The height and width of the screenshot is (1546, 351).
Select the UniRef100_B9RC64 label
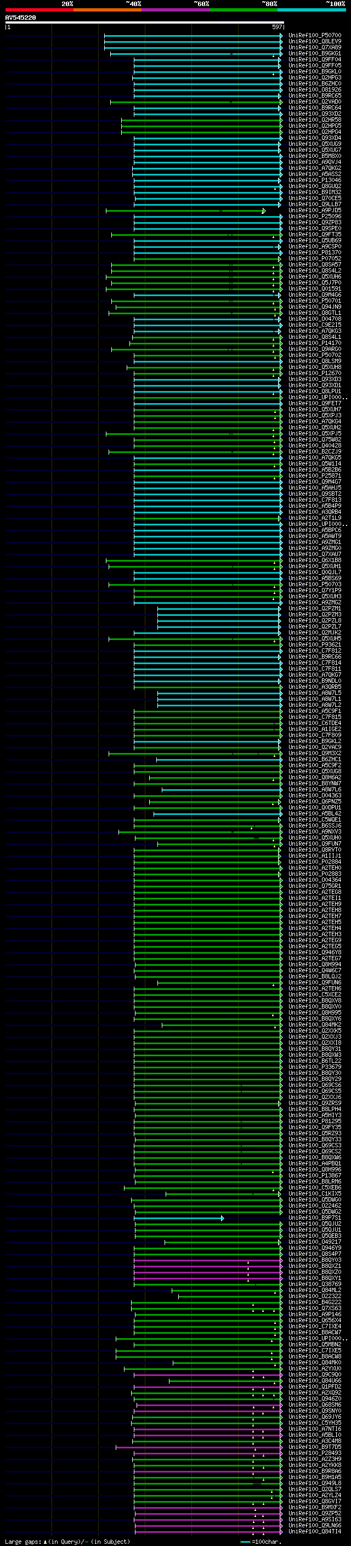[x=315, y=108]
